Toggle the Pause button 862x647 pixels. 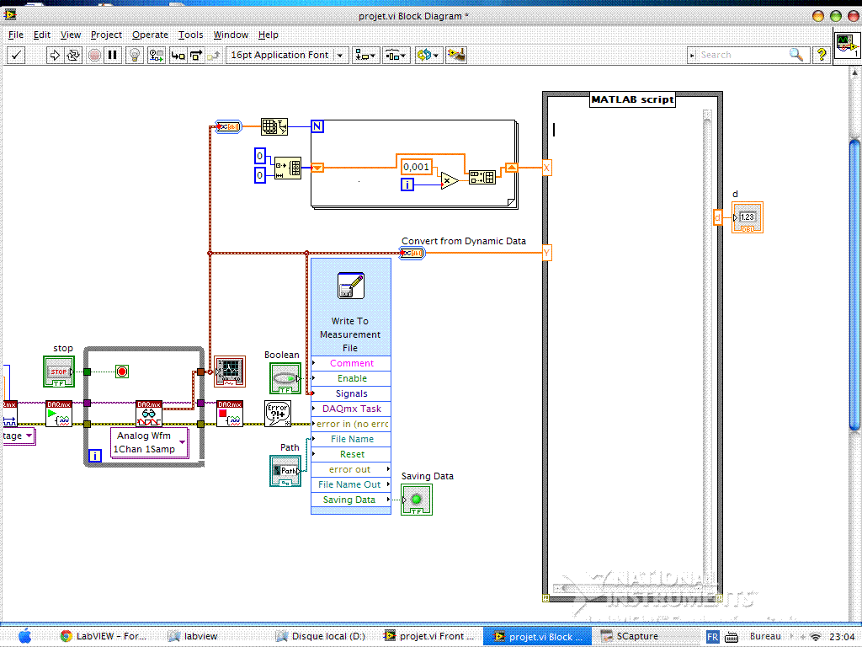pos(112,55)
